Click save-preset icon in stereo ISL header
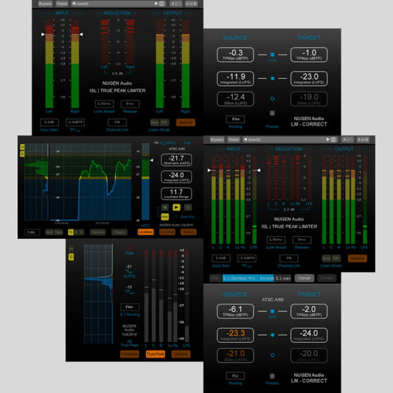 (x=161, y=4)
